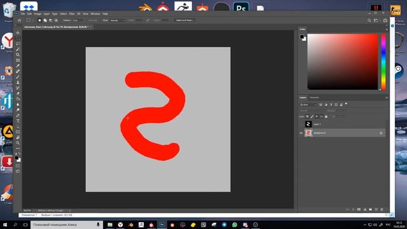Select the Frame tool
Image resolution: width=407 pixels, height=229 pixels.
coord(18,60)
